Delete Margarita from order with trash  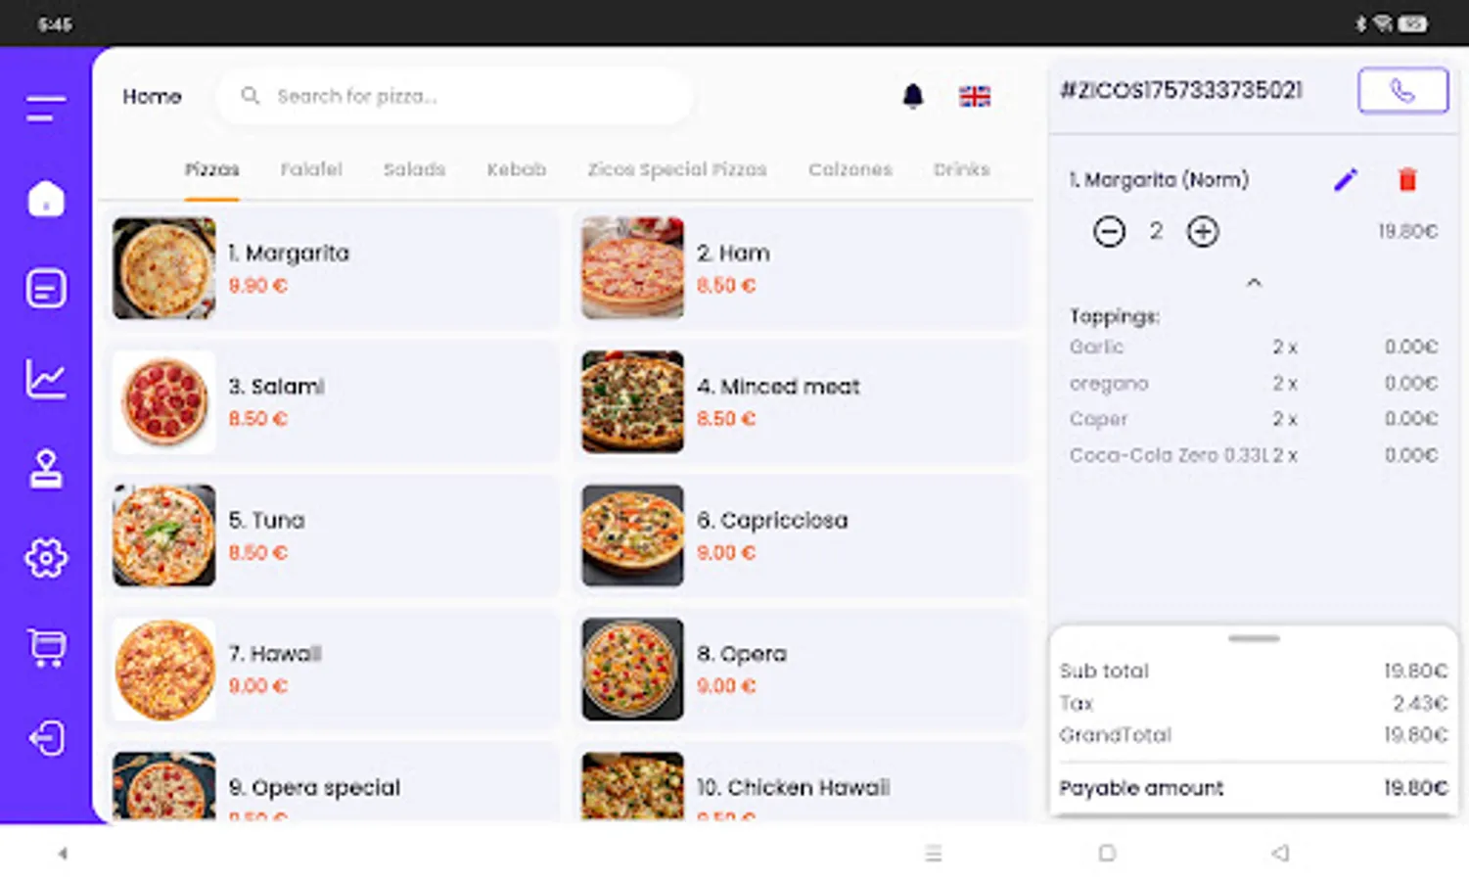point(1407,180)
